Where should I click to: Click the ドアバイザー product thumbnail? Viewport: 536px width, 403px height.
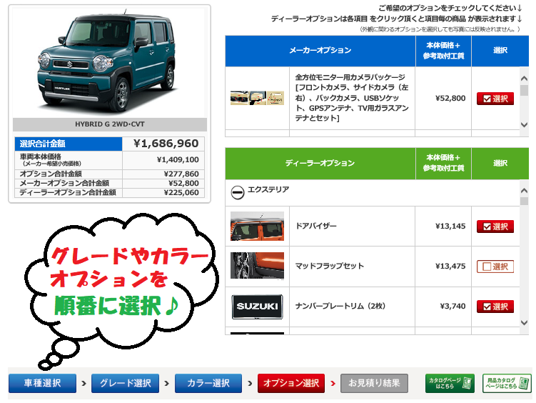257,226
